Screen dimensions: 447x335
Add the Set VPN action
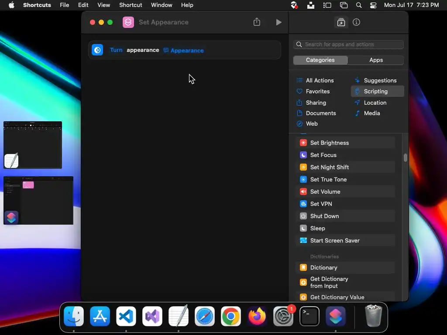(345, 204)
